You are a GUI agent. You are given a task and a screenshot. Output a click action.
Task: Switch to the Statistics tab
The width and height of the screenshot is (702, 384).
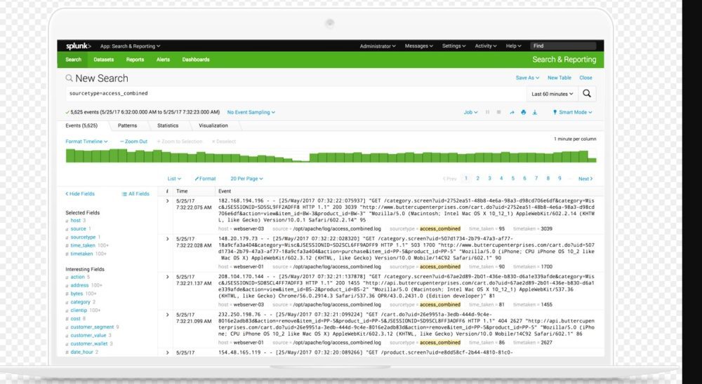click(168, 125)
